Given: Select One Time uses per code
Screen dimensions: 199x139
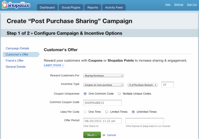Looking at the screenshot, I should coord(85,112).
